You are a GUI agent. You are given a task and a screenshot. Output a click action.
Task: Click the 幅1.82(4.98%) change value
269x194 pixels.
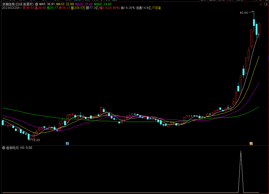[110, 8]
